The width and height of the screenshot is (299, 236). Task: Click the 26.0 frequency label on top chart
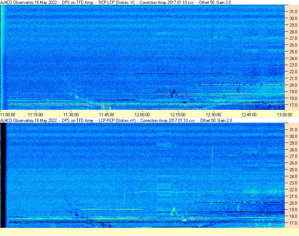pyautogui.click(x=293, y=45)
